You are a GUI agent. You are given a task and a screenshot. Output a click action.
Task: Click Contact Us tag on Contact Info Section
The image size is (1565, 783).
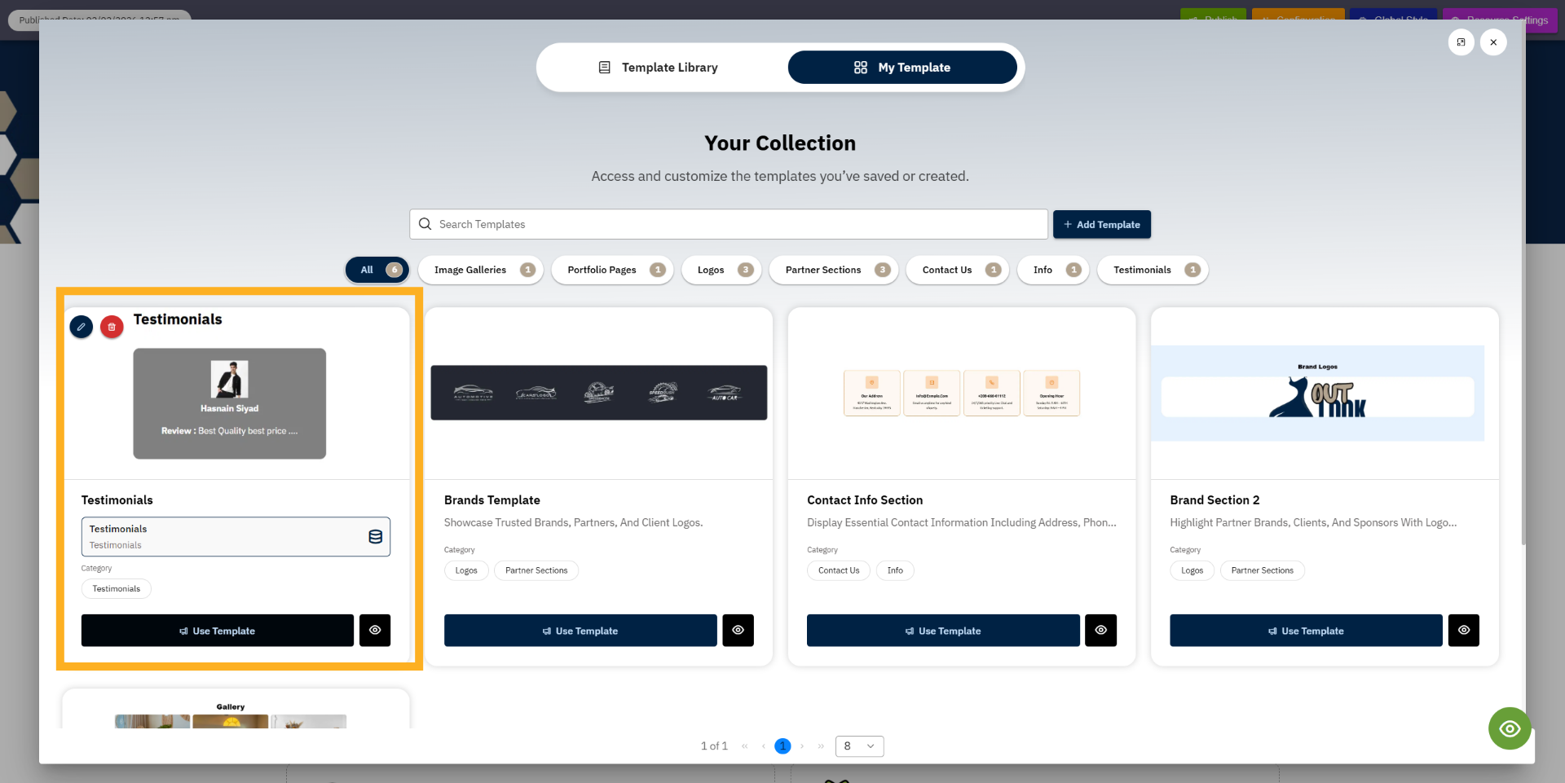(x=839, y=570)
